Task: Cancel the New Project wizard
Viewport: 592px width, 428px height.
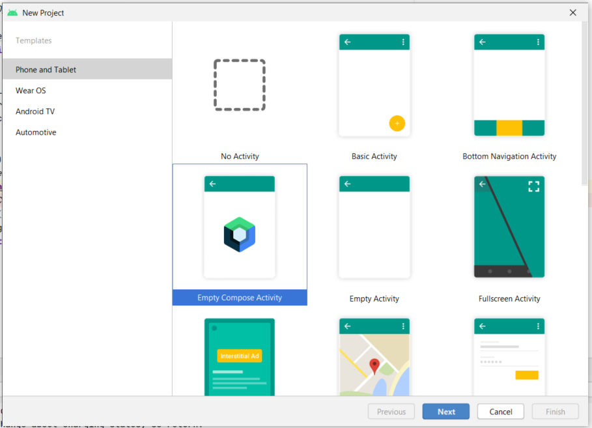Action: pos(500,411)
